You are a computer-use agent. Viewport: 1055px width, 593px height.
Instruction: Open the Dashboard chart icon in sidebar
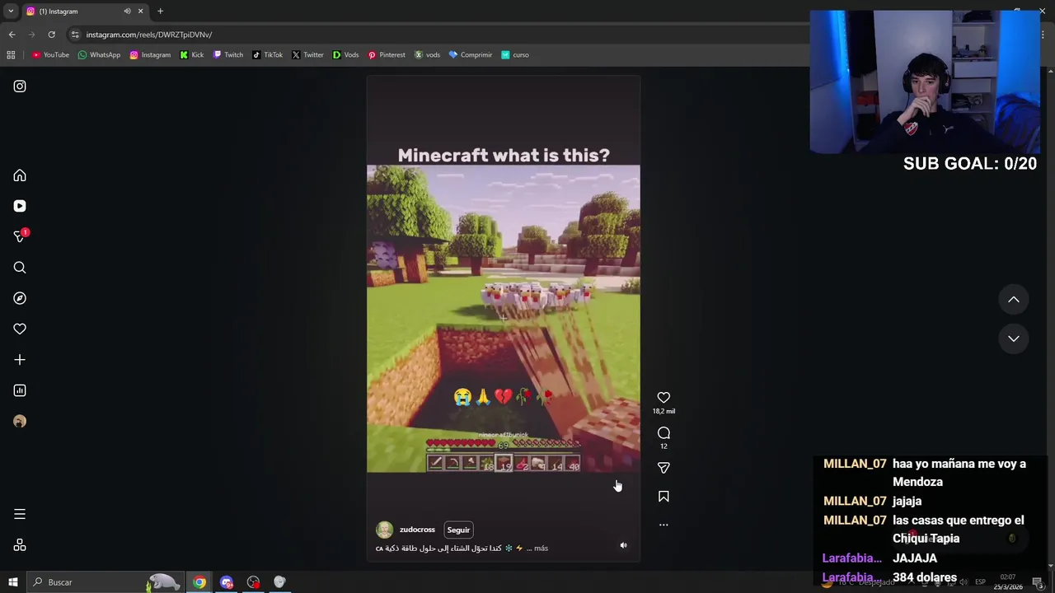point(20,390)
